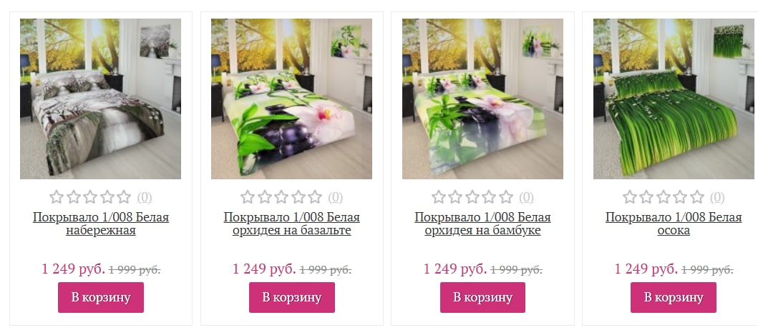
Task: Rate Белая осока with first star
Action: pos(629,197)
